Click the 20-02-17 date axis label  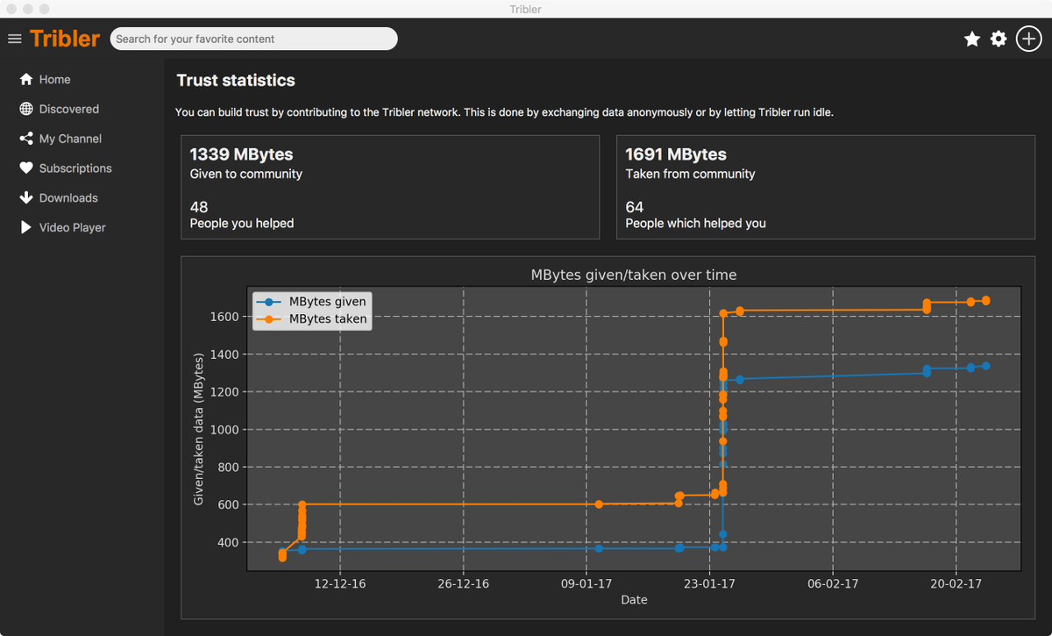(956, 582)
